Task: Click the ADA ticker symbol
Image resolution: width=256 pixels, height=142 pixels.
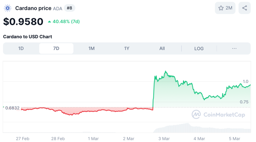Action: pos(58,8)
